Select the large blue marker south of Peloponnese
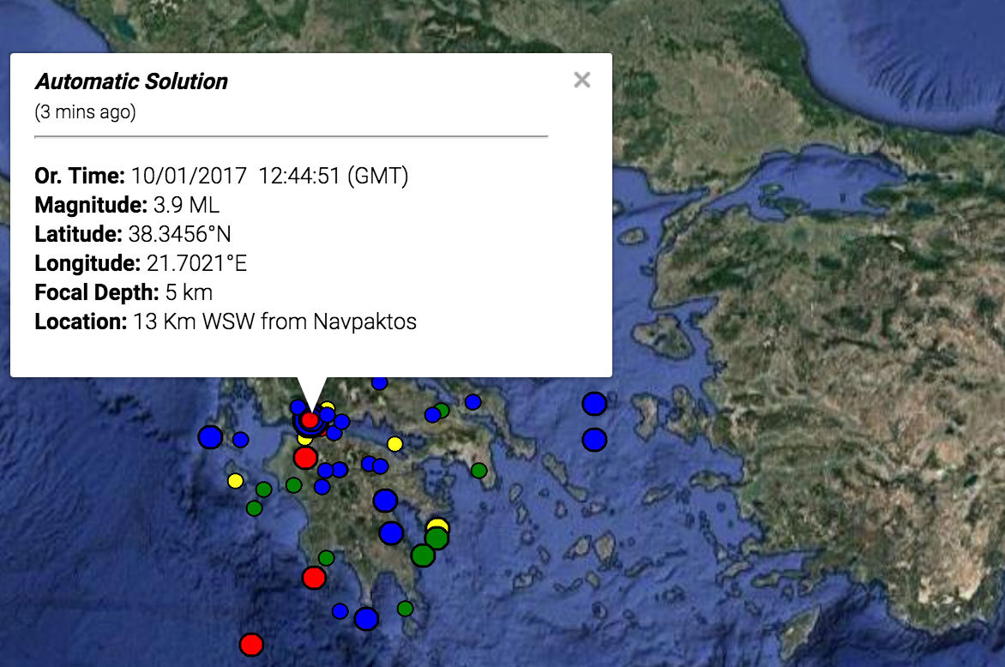The image size is (1005, 667). [366, 619]
